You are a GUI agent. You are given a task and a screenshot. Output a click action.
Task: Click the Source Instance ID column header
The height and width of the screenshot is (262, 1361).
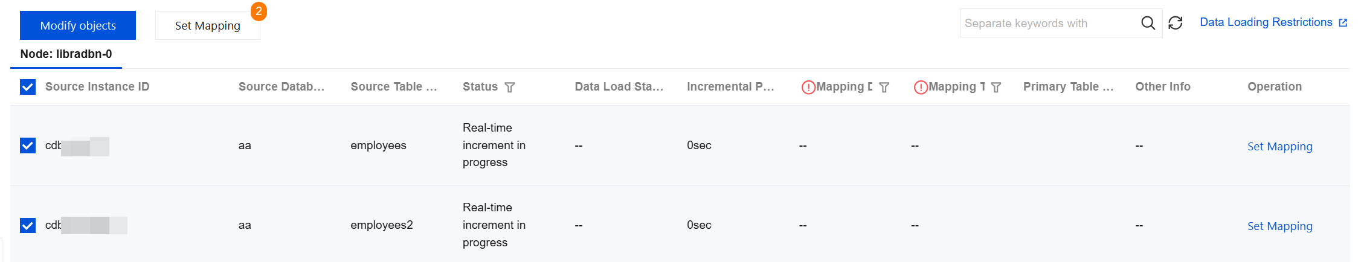pyautogui.click(x=97, y=87)
